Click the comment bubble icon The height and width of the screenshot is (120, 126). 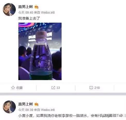(x=91, y=88)
